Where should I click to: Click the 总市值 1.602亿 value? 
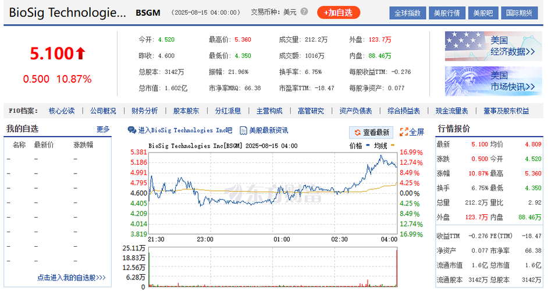(x=176, y=88)
